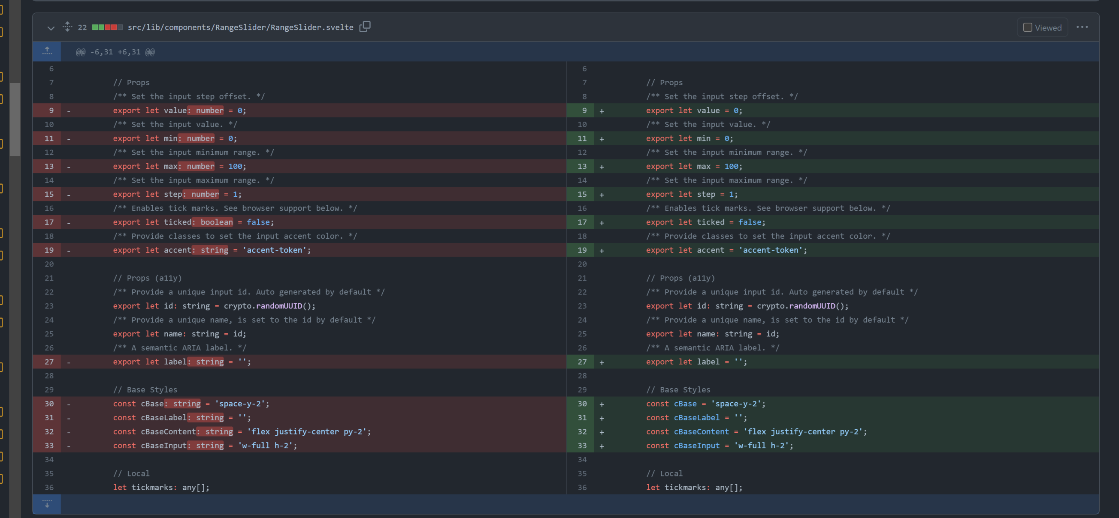
Task: Click line number 33 on the left side
Action: click(x=49, y=446)
